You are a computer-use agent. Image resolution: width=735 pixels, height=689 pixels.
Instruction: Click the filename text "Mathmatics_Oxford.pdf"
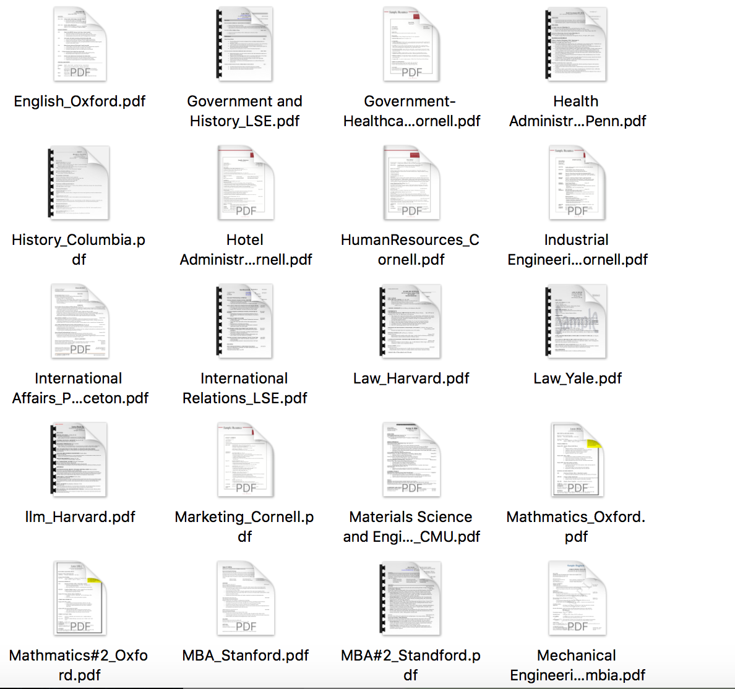click(576, 526)
